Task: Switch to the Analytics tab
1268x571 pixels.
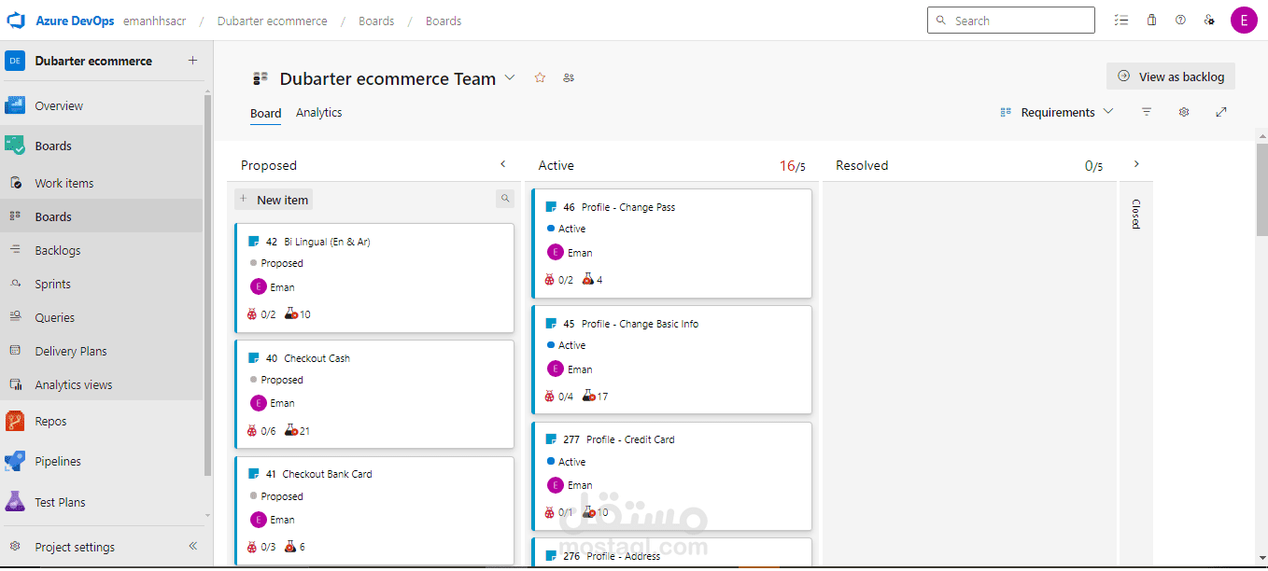Action: click(x=318, y=113)
